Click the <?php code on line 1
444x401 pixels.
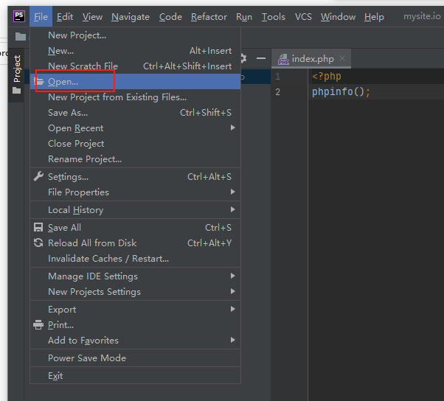327,77
